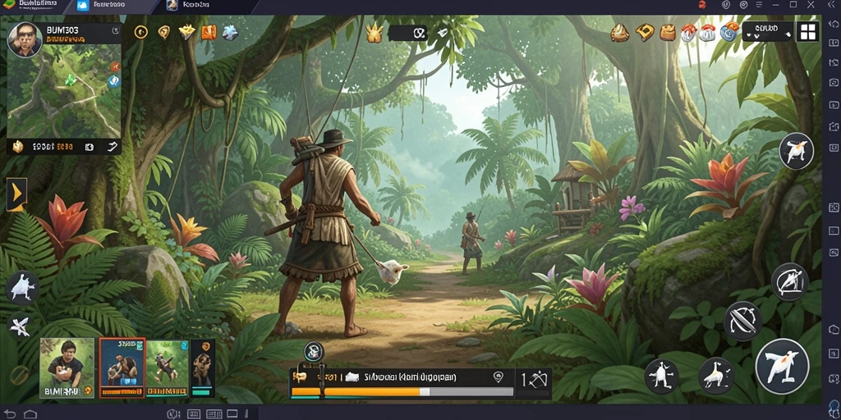
Task: Open the golden shield badge icon
Action: click(x=163, y=32)
